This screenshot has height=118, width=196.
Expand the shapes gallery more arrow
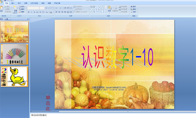pos(106,12)
